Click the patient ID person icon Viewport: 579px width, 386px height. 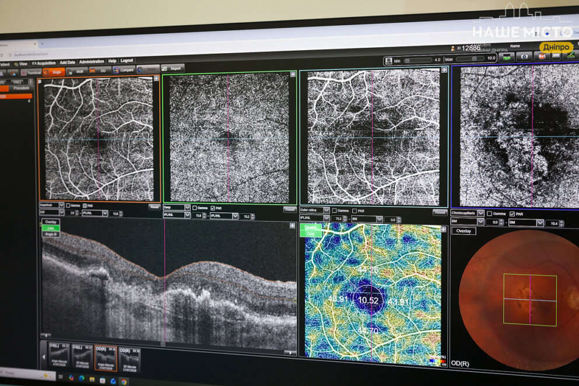coord(452,49)
